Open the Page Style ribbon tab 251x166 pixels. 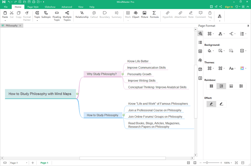tap(33, 7)
